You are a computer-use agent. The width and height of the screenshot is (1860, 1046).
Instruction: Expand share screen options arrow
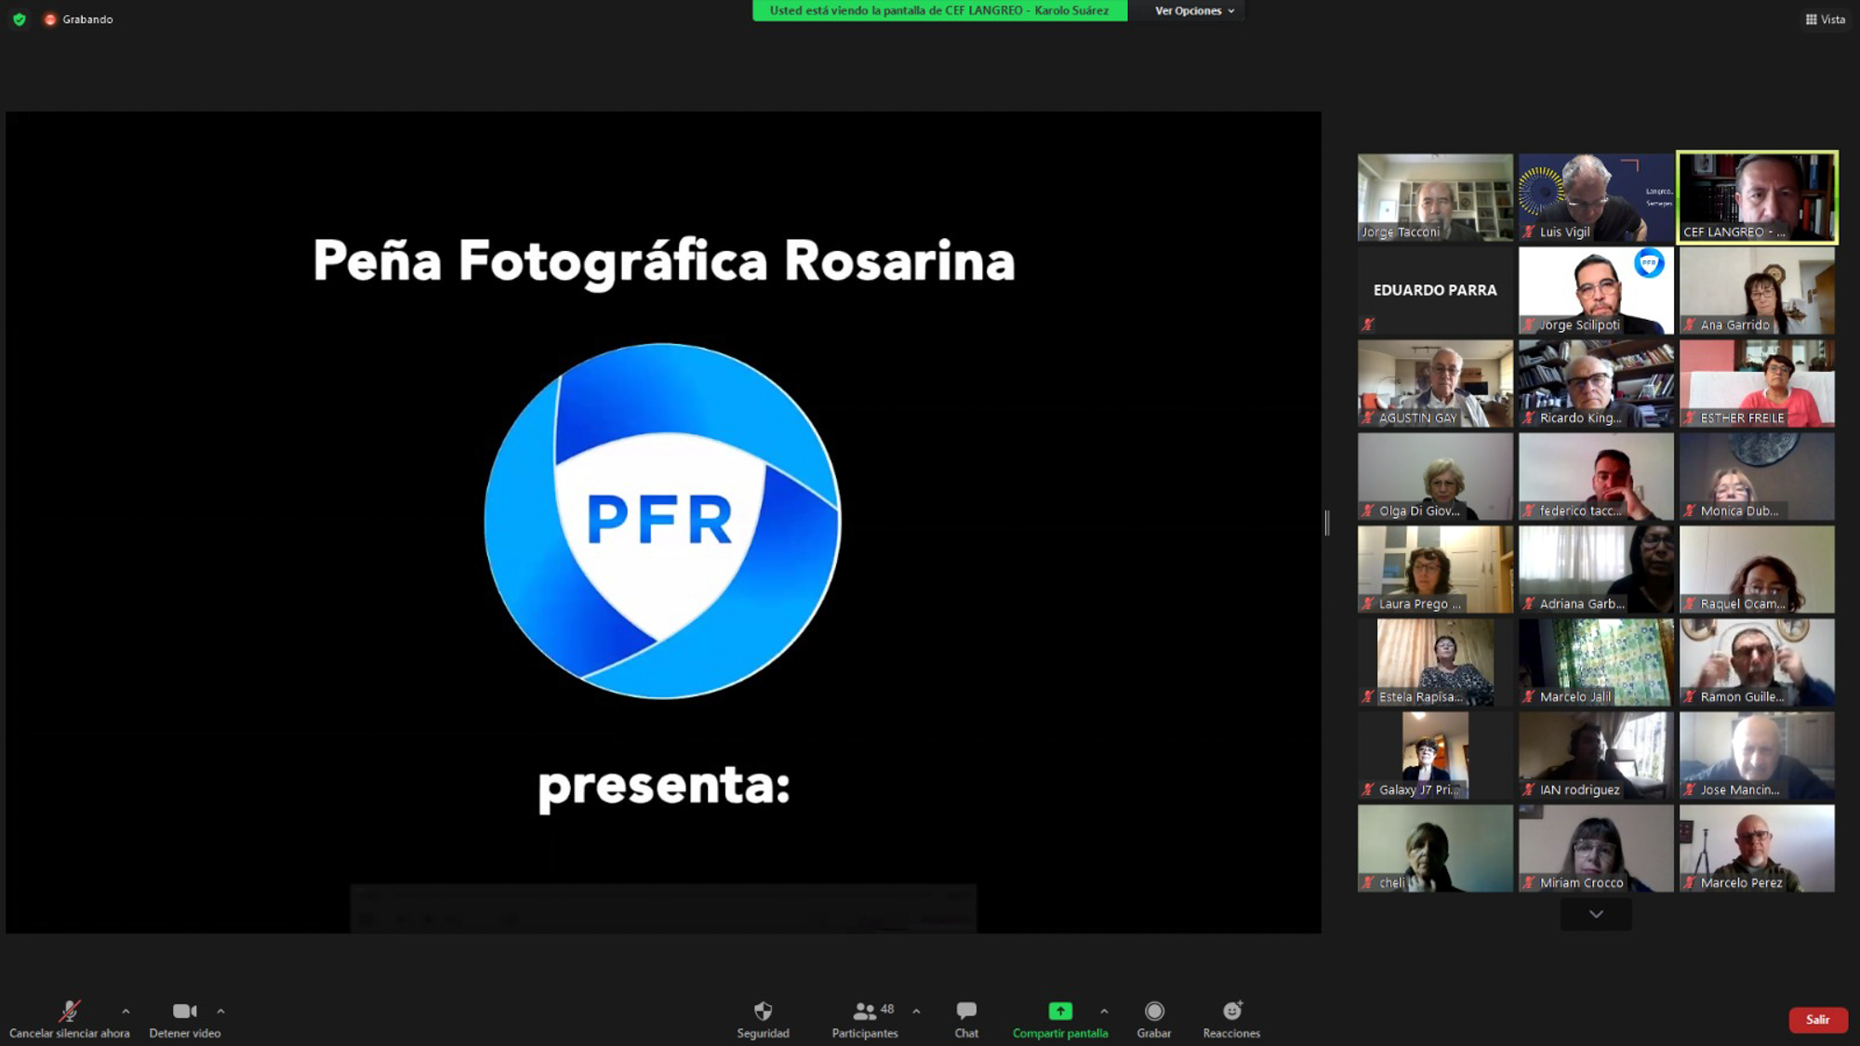[1104, 1012]
